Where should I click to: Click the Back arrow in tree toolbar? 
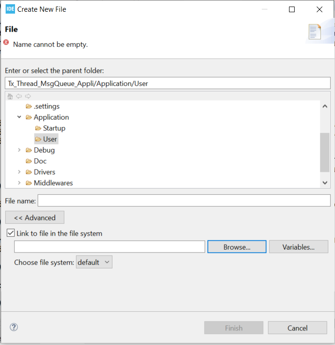[19, 96]
